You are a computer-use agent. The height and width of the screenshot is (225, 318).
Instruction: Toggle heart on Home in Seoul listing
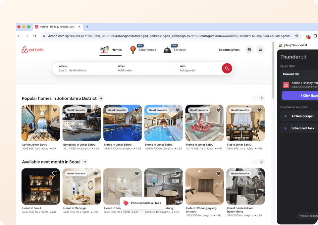click(55, 174)
